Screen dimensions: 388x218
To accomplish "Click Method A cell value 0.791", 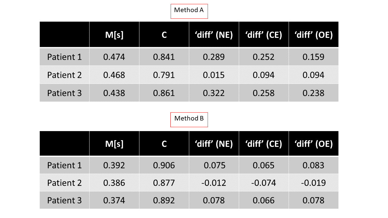I will coord(164,75).
